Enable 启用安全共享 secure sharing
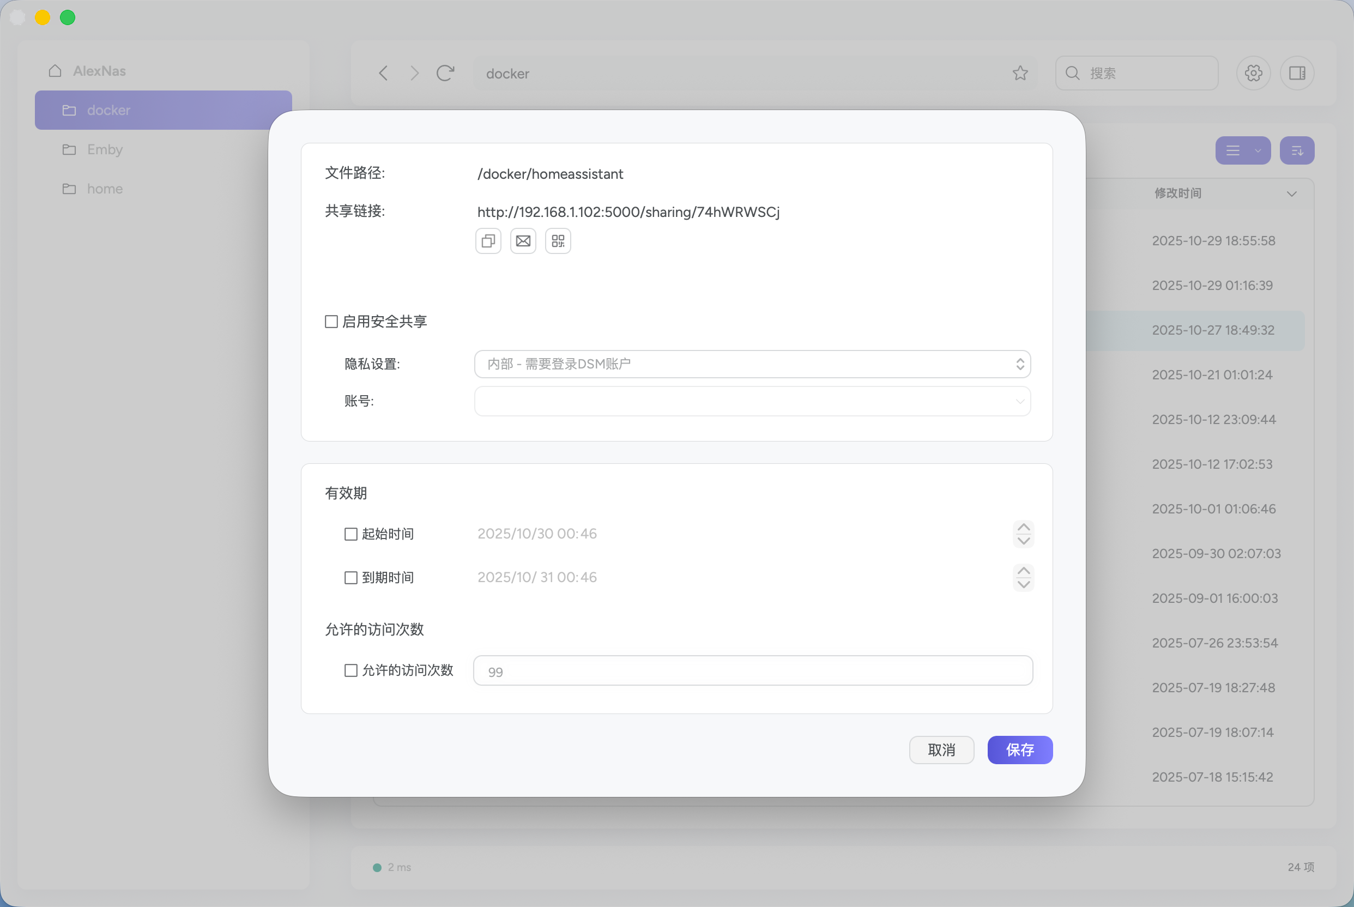 point(331,321)
